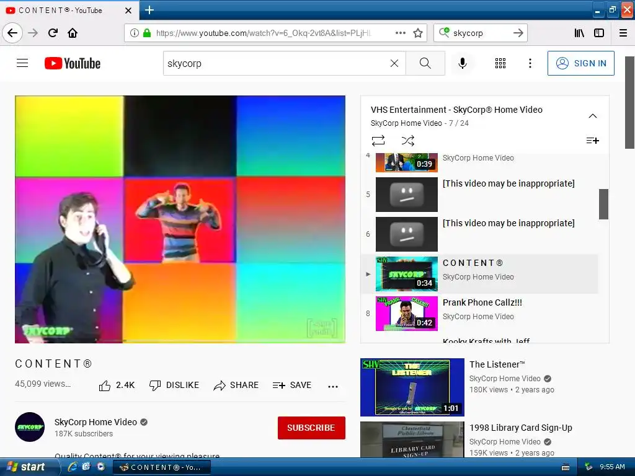Image resolution: width=635 pixels, height=476 pixels.
Task: Click the SIGN IN button
Action: [580, 63]
